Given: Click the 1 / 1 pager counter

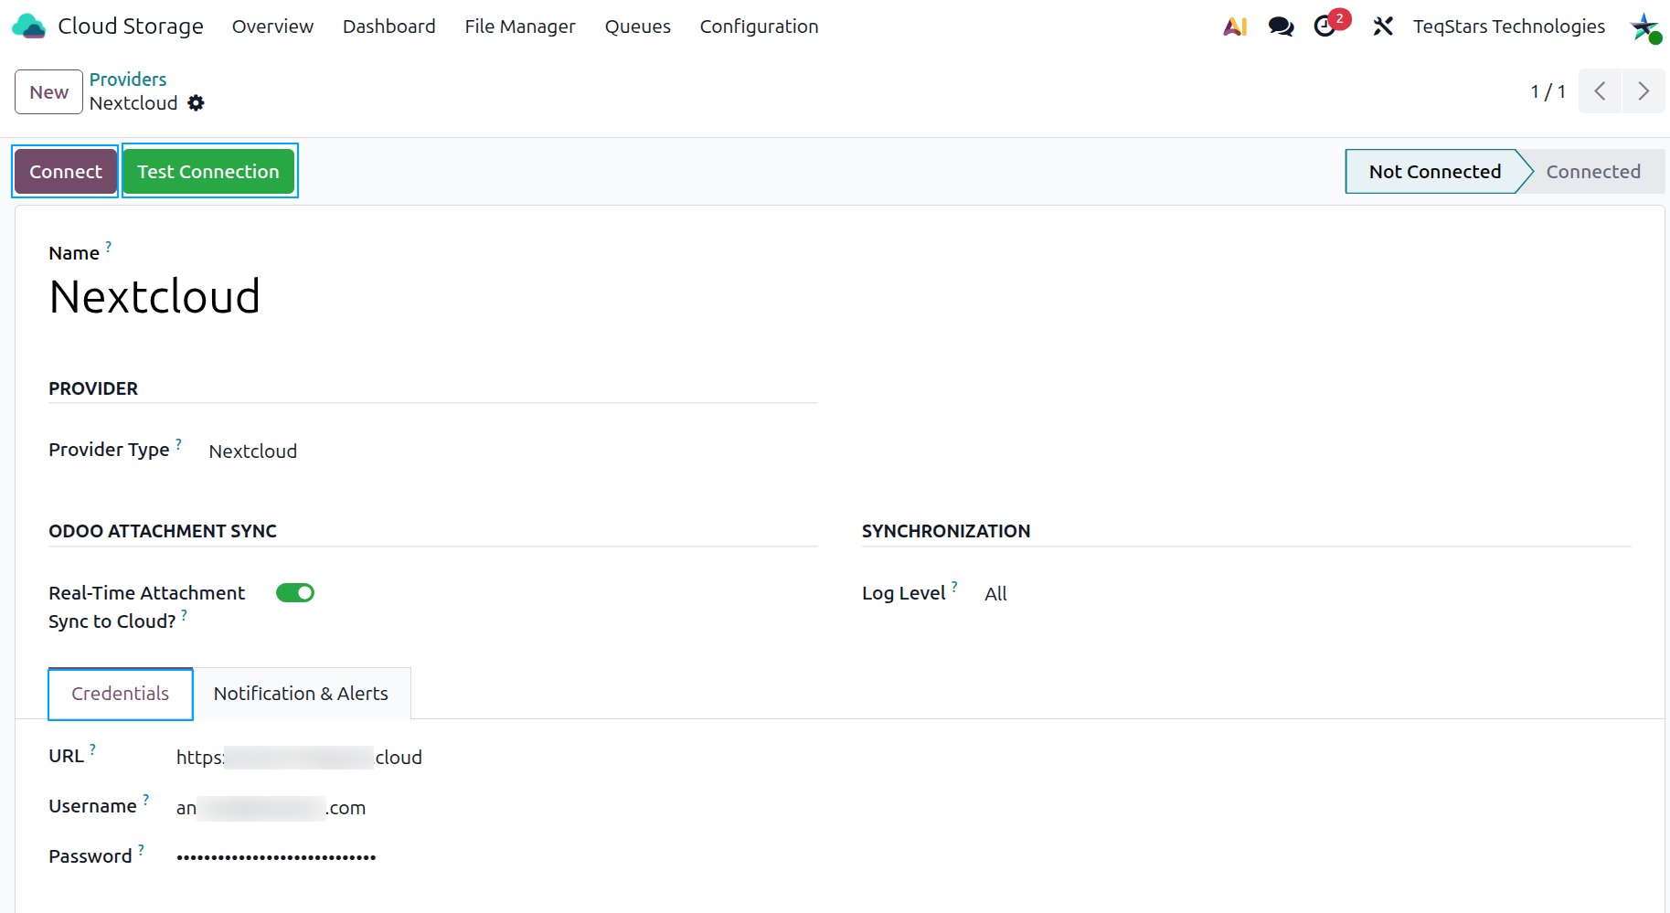Looking at the screenshot, I should click(1548, 91).
